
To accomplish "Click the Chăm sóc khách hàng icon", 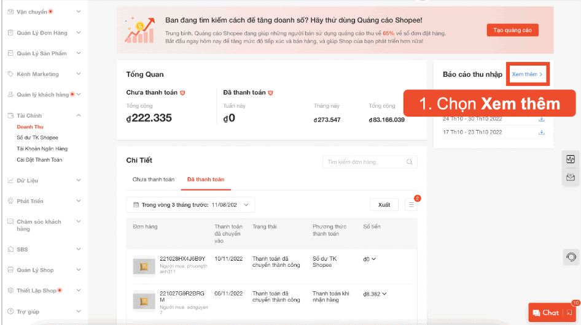I will click(10, 222).
